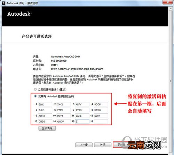Viewport: 174px width, 155px height.
Task: Click the product name Autodesk AutoCAD 2014
Action: pos(65,56)
